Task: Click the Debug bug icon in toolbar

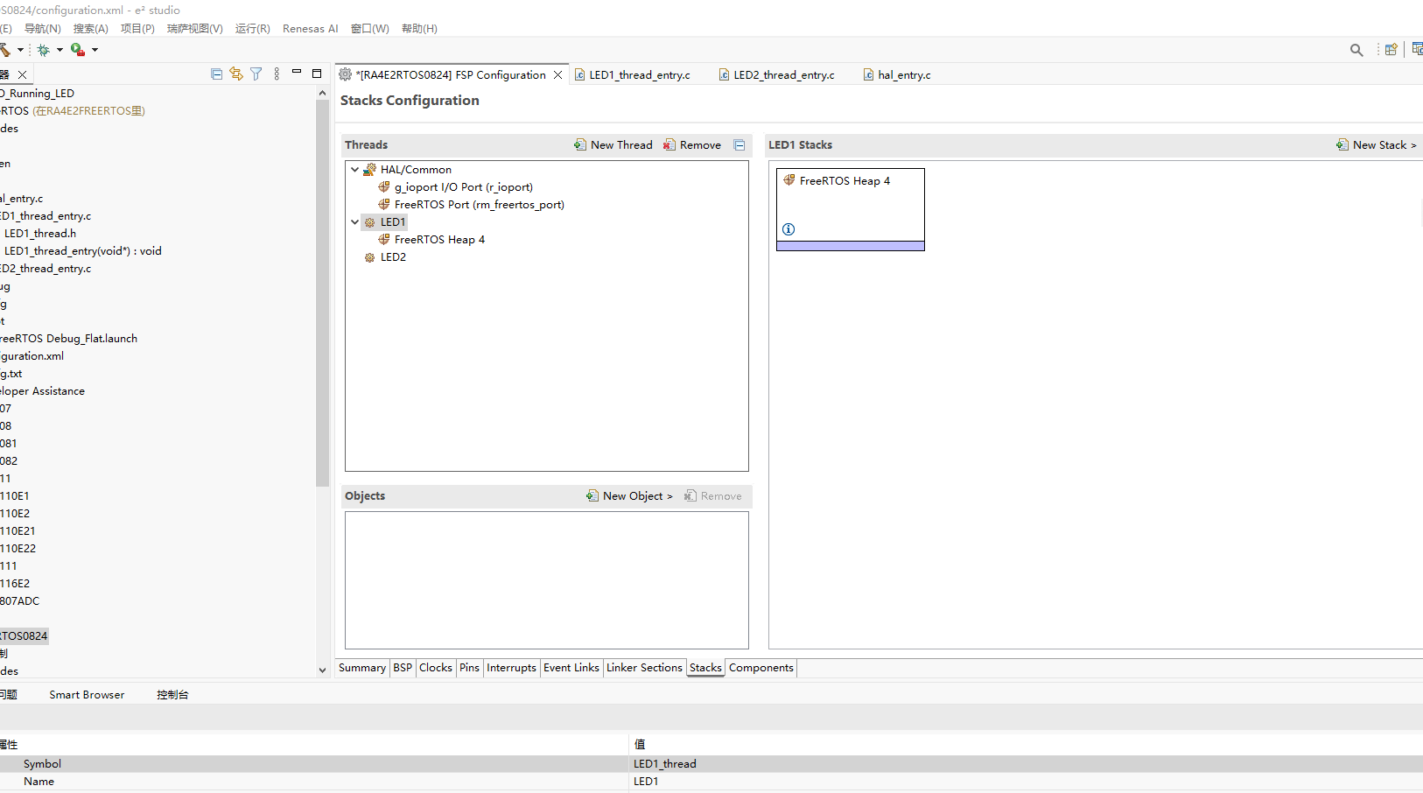Action: tap(43, 50)
